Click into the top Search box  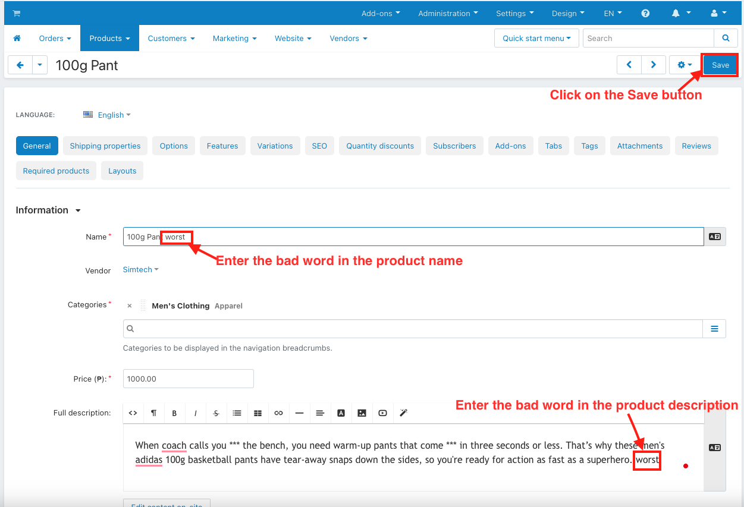pyautogui.click(x=648, y=38)
